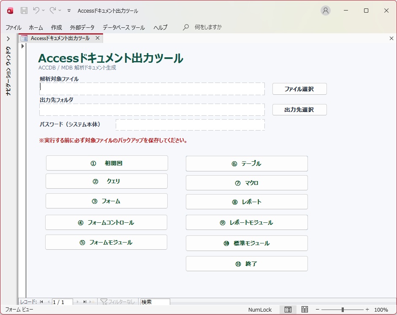This screenshot has width=397, height=315.
Task: Expand the navigation pane with chevron
Action: coord(8,39)
